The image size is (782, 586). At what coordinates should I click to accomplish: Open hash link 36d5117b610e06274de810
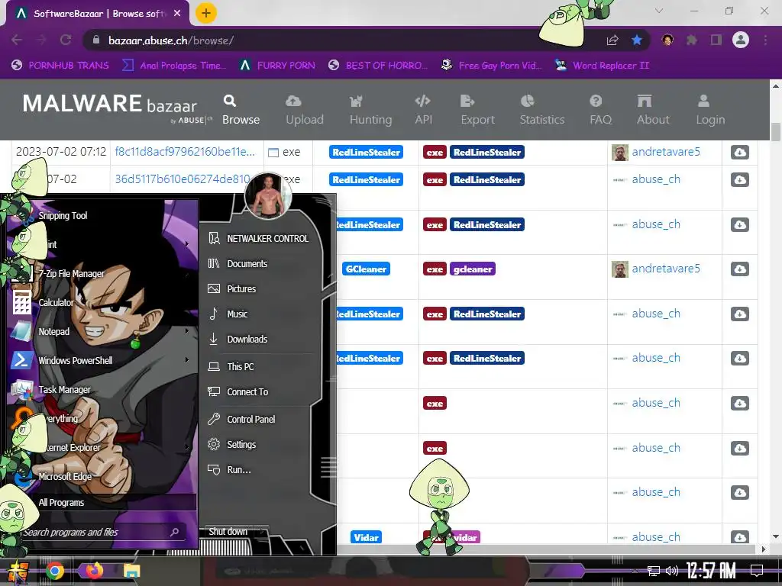182,179
